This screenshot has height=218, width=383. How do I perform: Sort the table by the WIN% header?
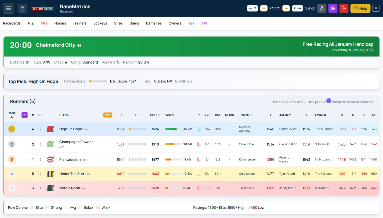pos(169,115)
